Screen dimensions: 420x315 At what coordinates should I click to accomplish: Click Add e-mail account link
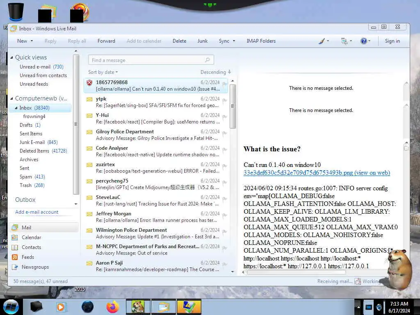[x=37, y=212]
